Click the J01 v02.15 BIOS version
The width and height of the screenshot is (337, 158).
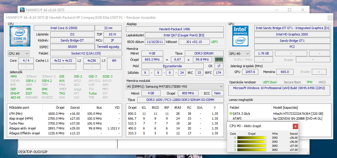[x=194, y=42]
